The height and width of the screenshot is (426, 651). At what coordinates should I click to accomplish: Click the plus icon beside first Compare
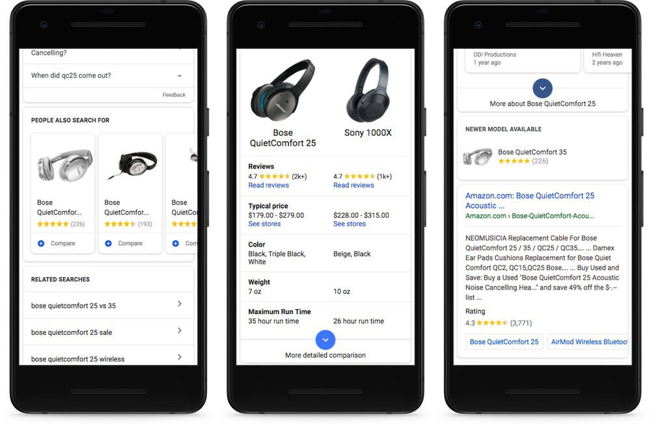pos(40,243)
